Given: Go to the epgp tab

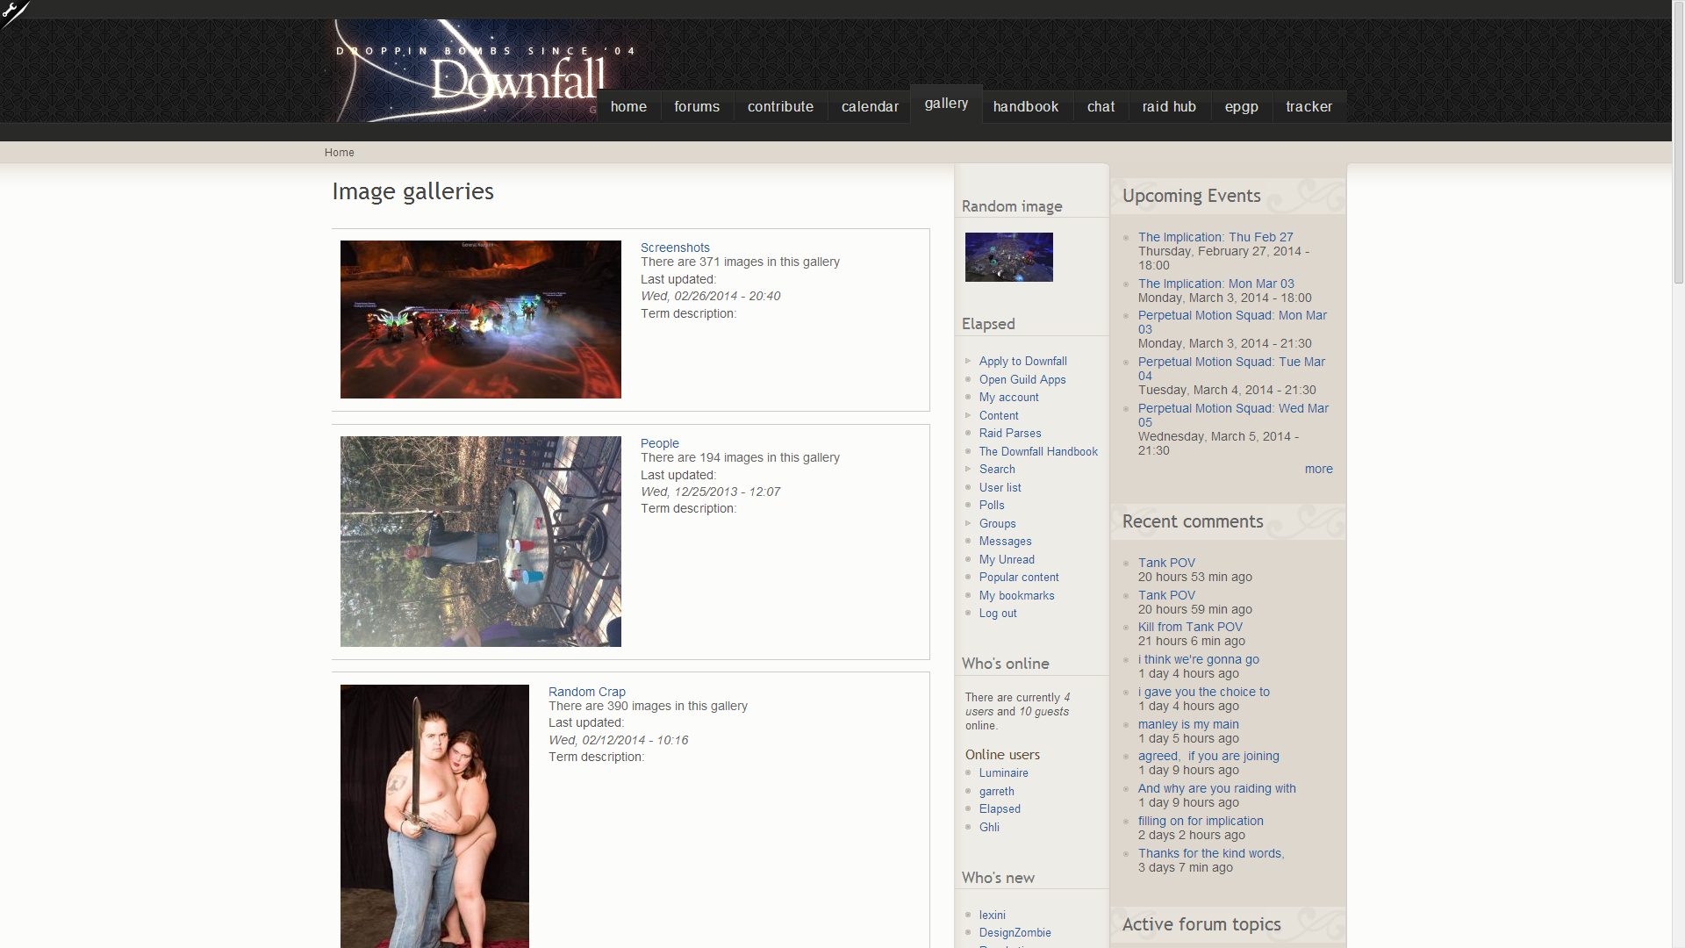Looking at the screenshot, I should pyautogui.click(x=1241, y=106).
